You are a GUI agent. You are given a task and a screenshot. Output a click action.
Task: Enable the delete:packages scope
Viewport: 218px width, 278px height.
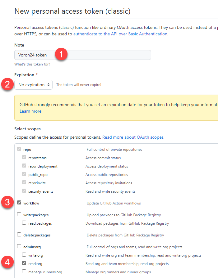(19, 235)
